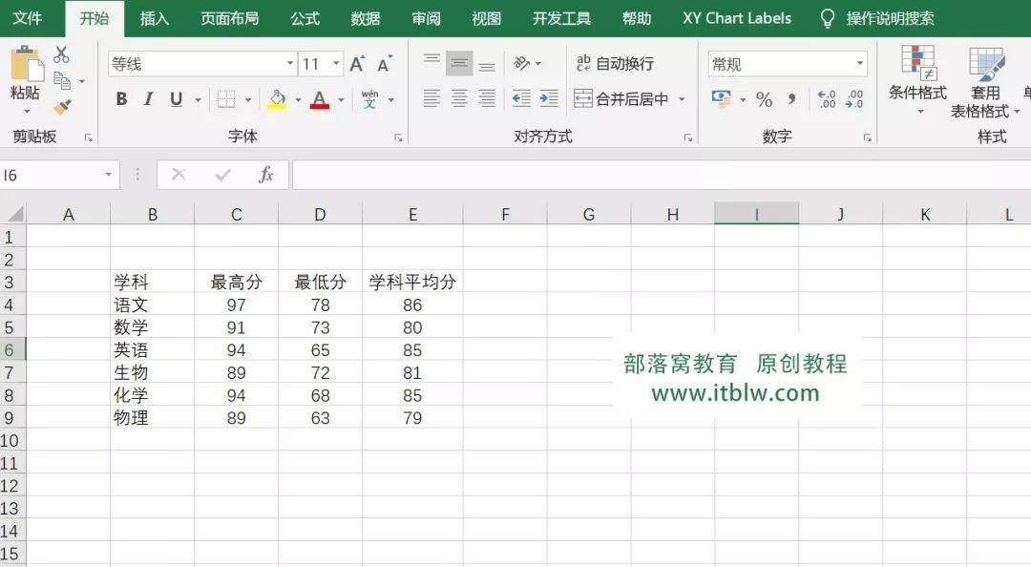Open 对齐方式 alignment dialog launcher
The image size is (1031, 567).
point(687,137)
